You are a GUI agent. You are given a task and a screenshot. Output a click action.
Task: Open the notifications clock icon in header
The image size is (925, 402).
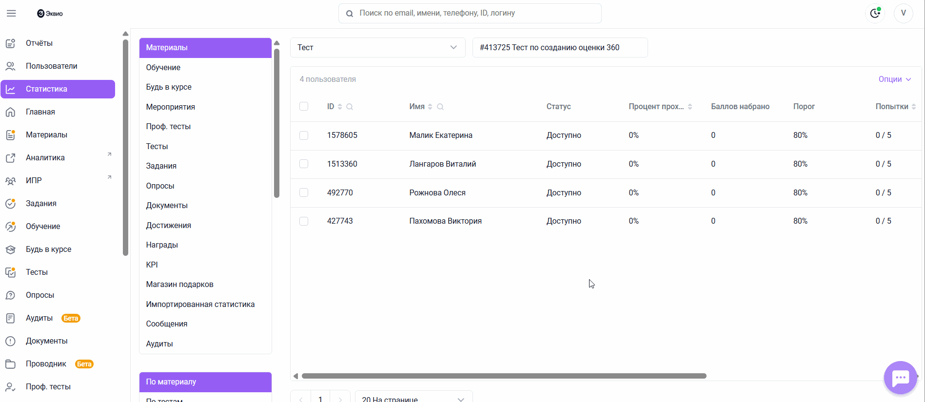(x=875, y=13)
